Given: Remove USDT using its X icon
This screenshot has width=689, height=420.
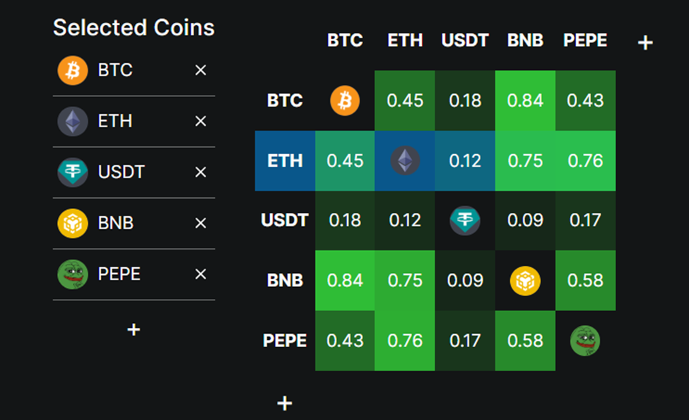Looking at the screenshot, I should tap(201, 172).
